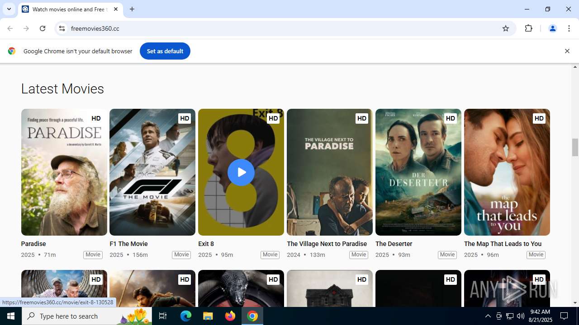Open the F1 The Movie title link

point(129,244)
